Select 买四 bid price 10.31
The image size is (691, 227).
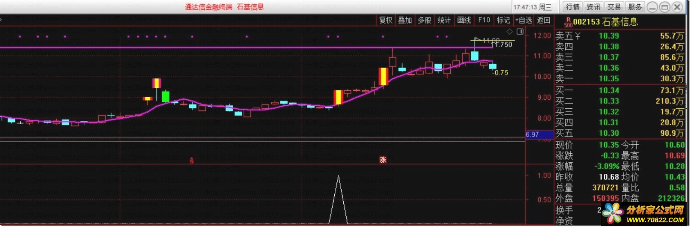(609, 122)
